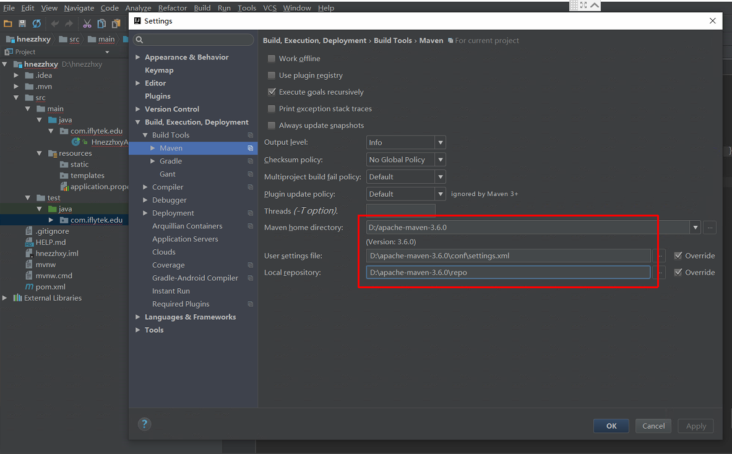This screenshot has width=732, height=454.
Task: Enable Always update snapshots
Action: (x=271, y=126)
